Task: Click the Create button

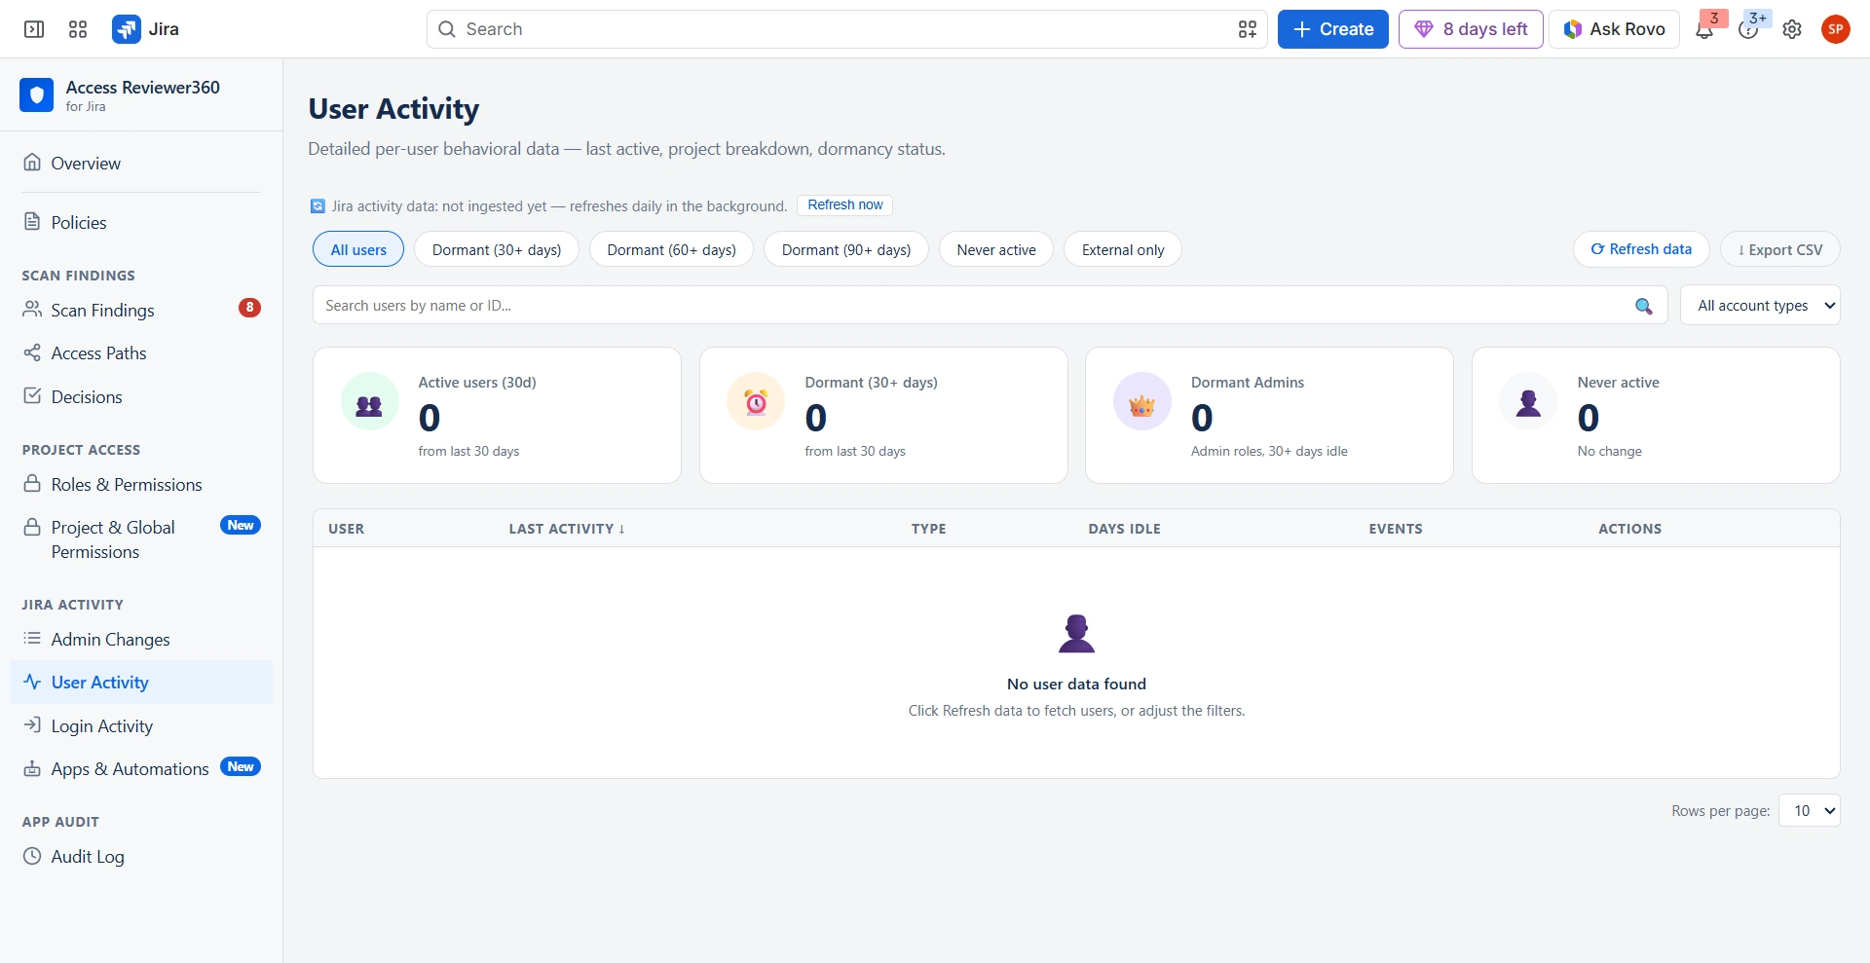Action: (x=1332, y=29)
